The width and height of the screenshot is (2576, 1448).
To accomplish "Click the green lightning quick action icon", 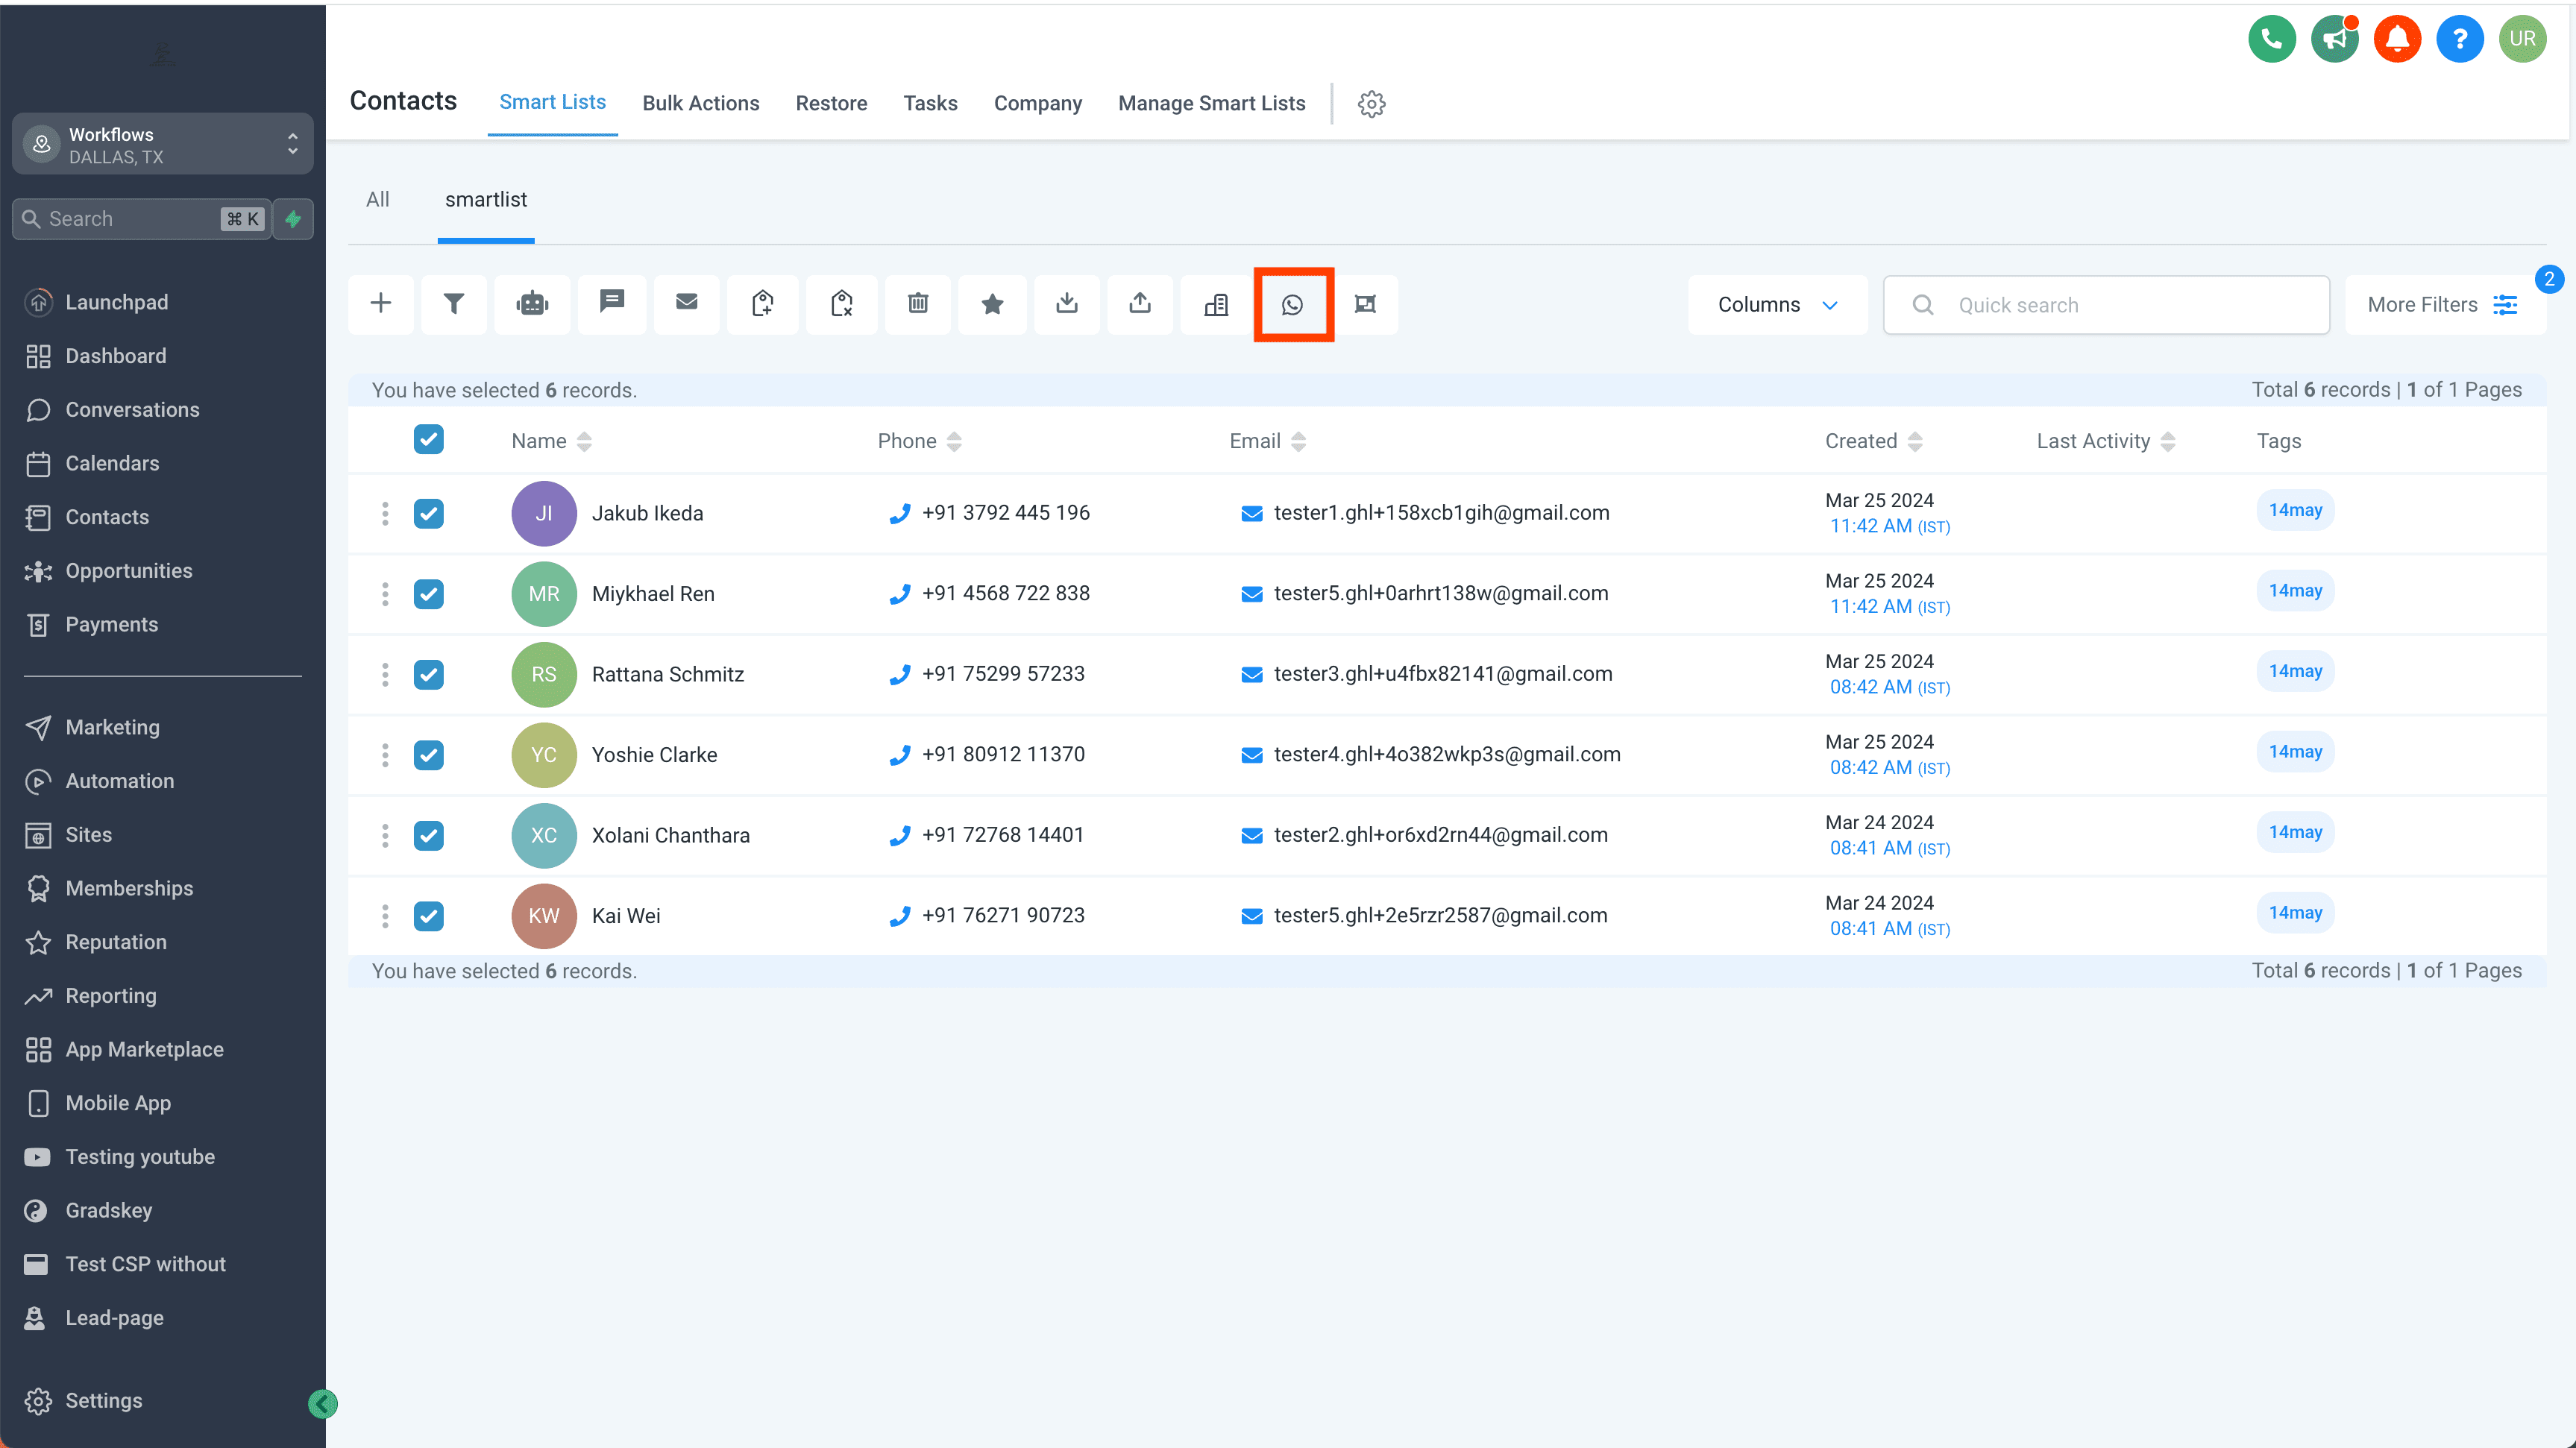I will [x=293, y=219].
